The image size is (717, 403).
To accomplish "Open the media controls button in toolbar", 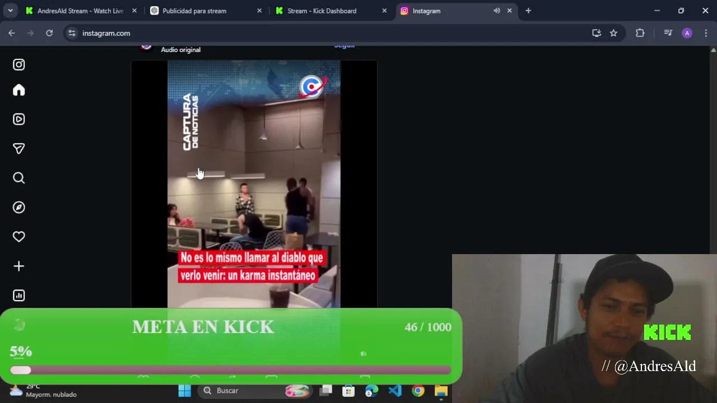I will pyautogui.click(x=668, y=33).
